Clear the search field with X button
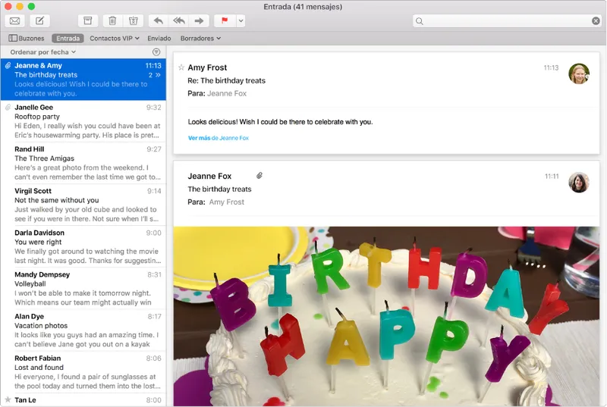Viewport: 607px width, 407px height. (596, 21)
